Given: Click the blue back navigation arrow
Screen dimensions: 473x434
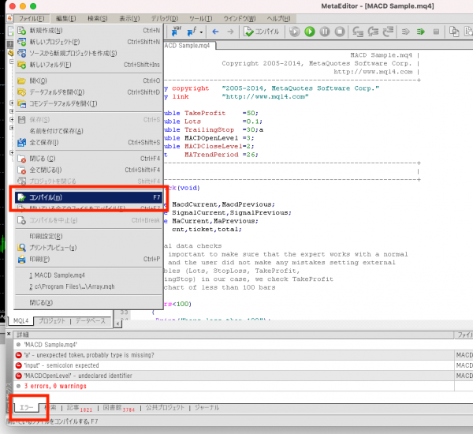Looking at the screenshot, I should tap(215, 32).
